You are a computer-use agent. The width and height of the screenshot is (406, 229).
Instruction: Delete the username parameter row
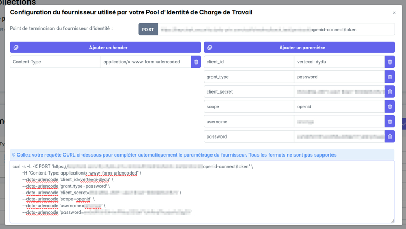coord(390,122)
